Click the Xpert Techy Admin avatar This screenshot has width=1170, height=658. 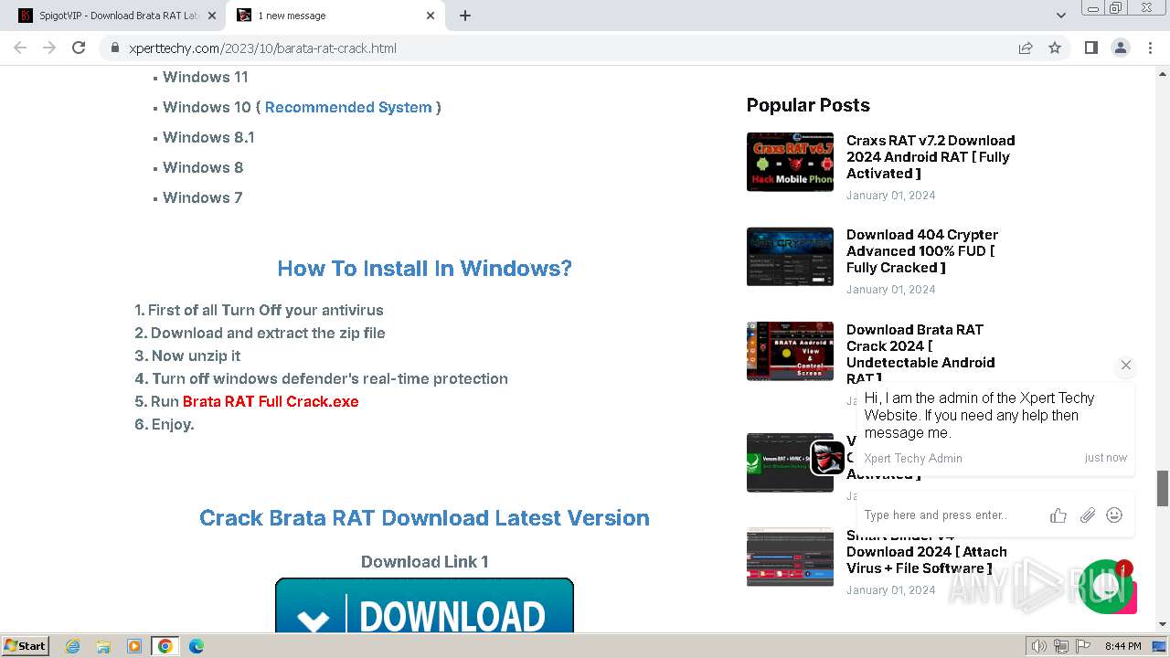(828, 458)
